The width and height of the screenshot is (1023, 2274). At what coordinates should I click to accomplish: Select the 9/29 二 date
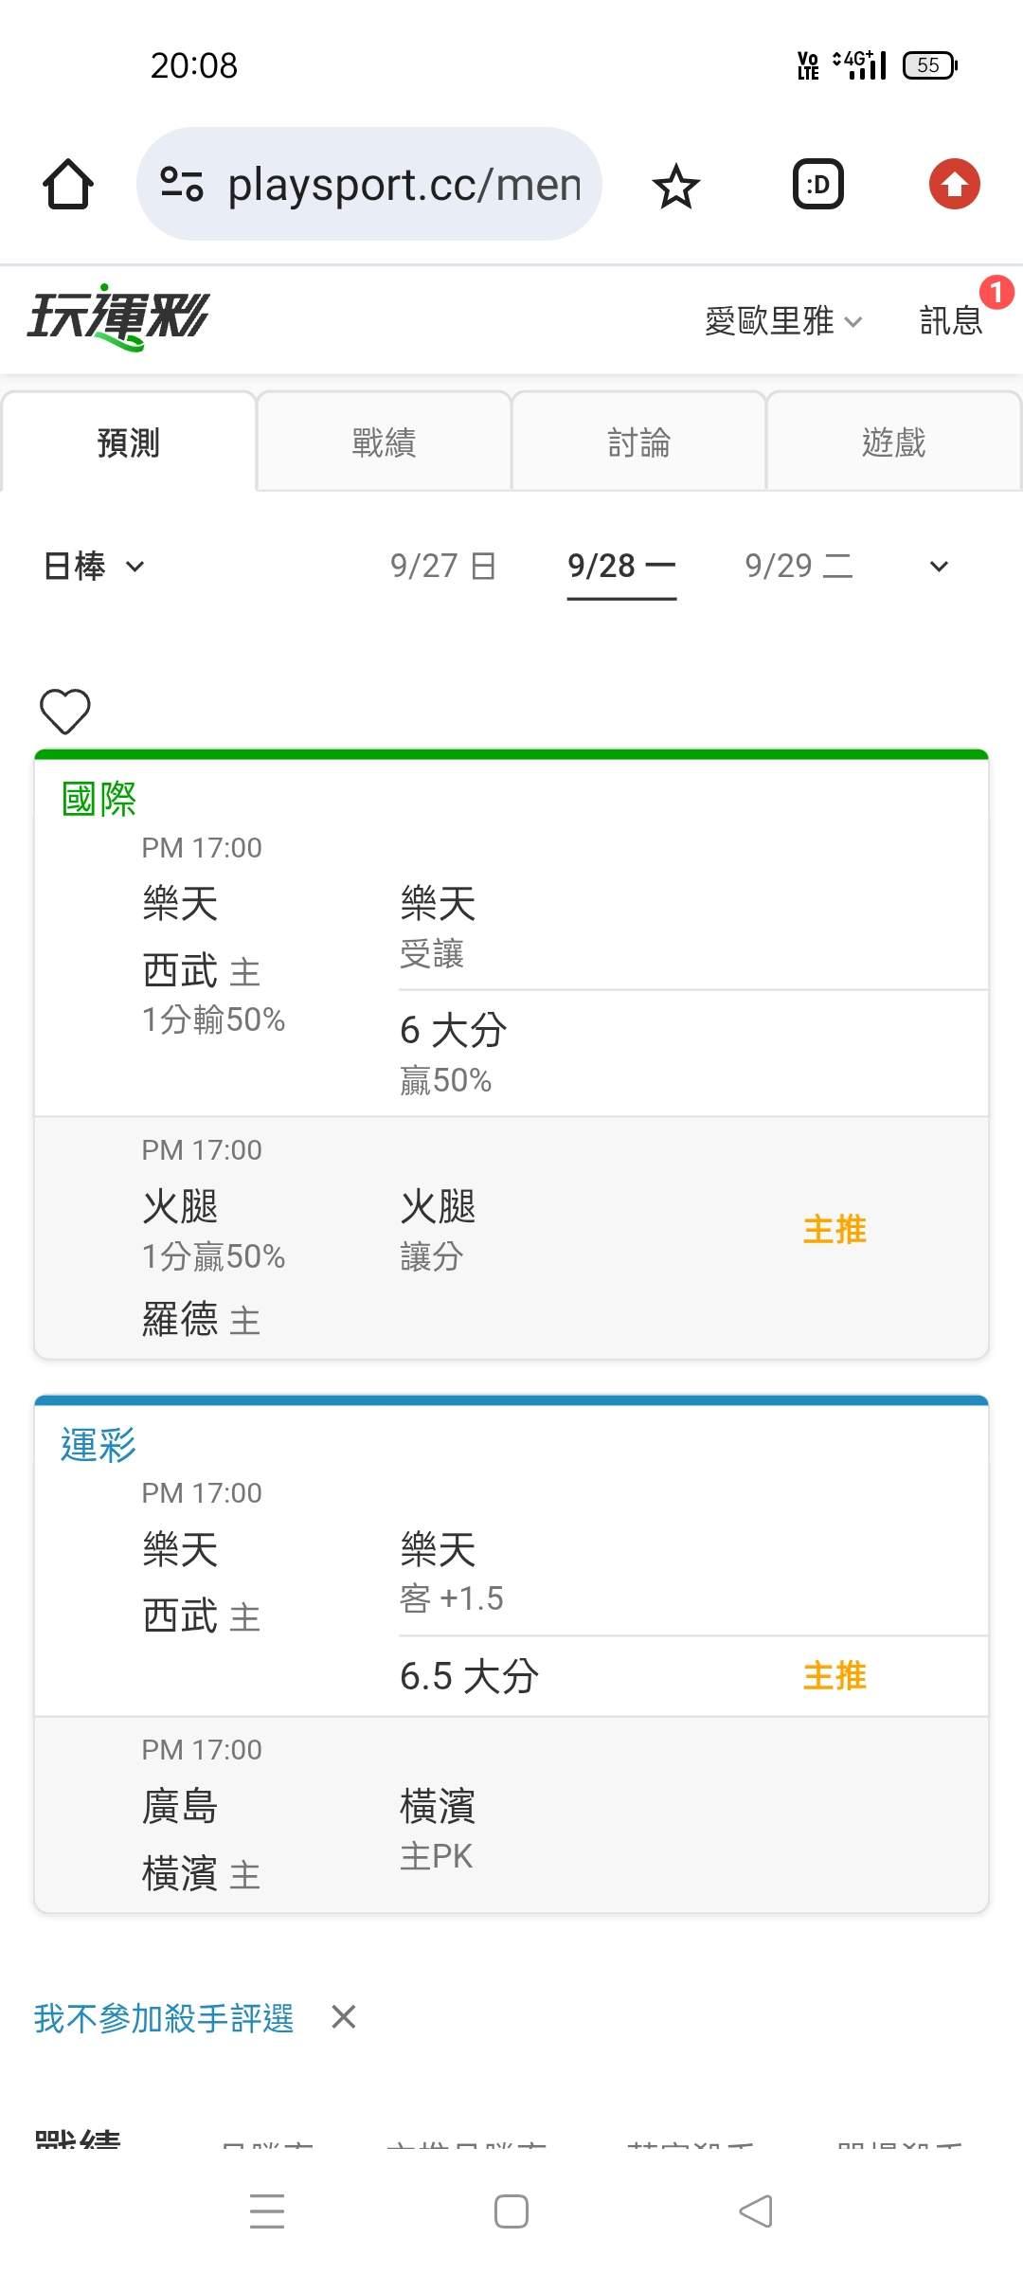(799, 566)
